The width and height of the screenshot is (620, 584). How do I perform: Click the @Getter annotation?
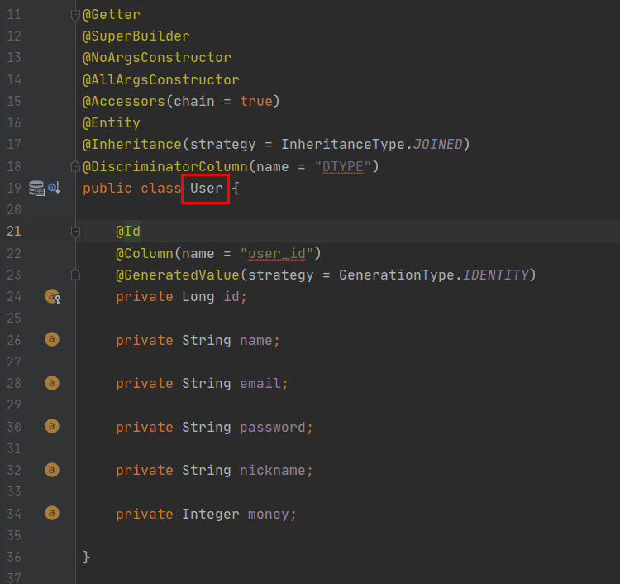coord(112,15)
